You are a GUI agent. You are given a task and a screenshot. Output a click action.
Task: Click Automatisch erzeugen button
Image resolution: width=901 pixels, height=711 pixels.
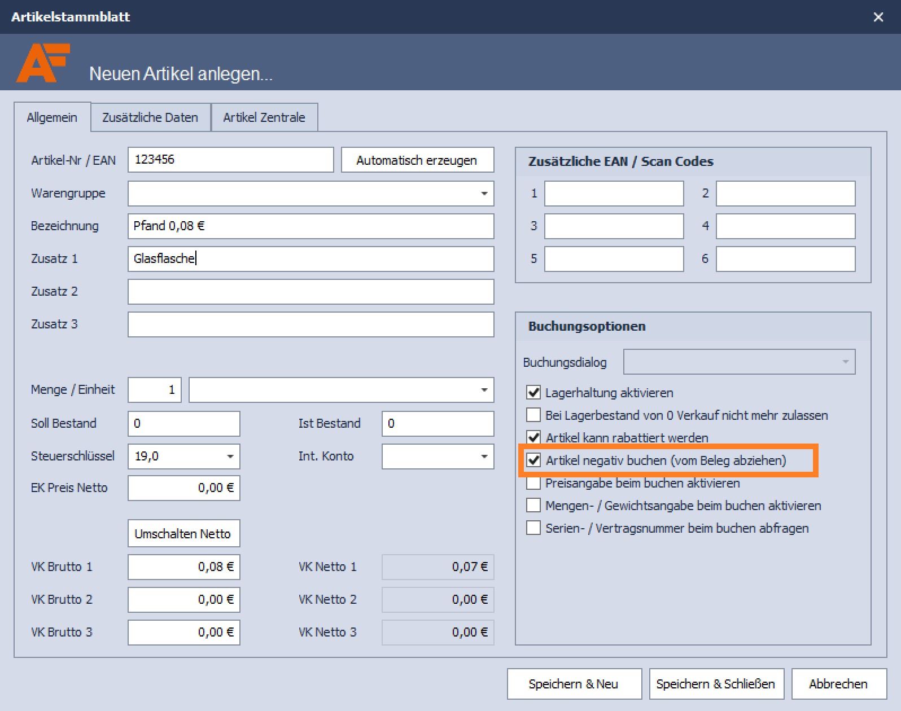[417, 160]
